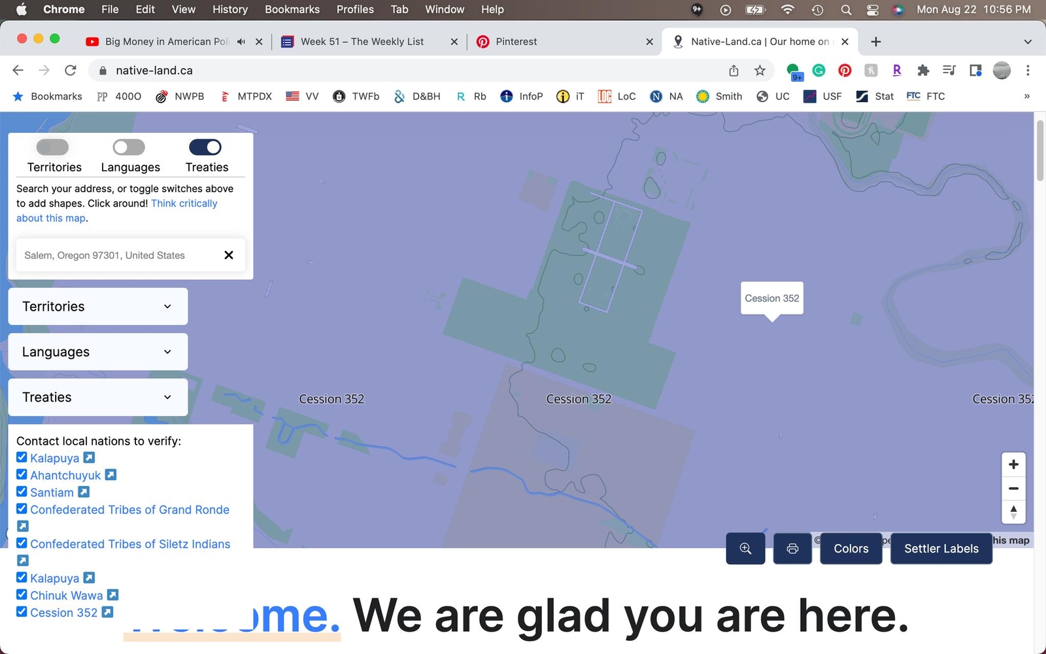Open the LoC bookmark

617,96
